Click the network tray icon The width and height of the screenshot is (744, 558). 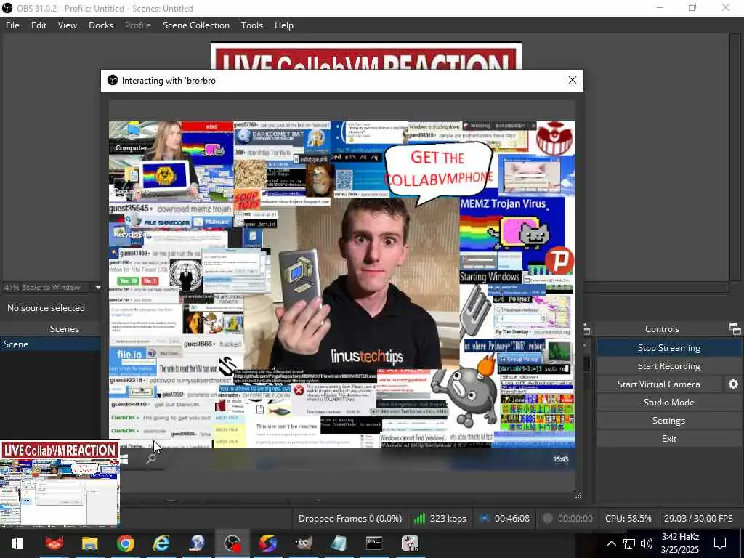[629, 543]
